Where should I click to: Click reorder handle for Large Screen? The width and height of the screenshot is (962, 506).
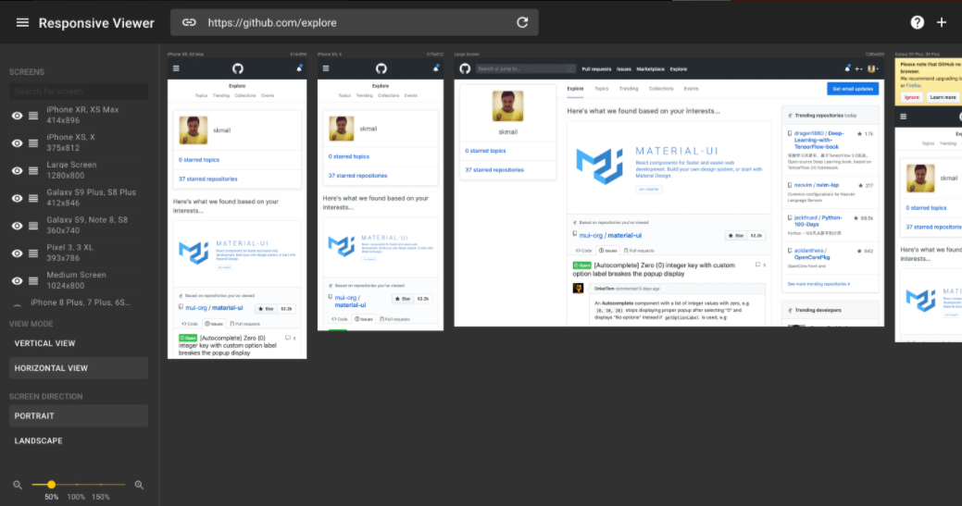coord(33,170)
